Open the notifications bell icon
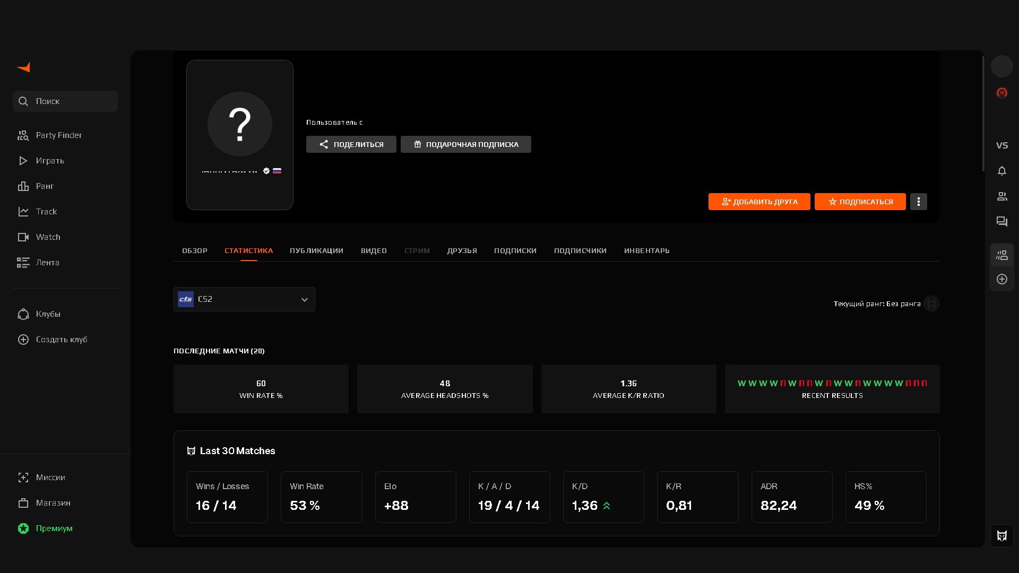Image resolution: width=1019 pixels, height=573 pixels. [1001, 171]
